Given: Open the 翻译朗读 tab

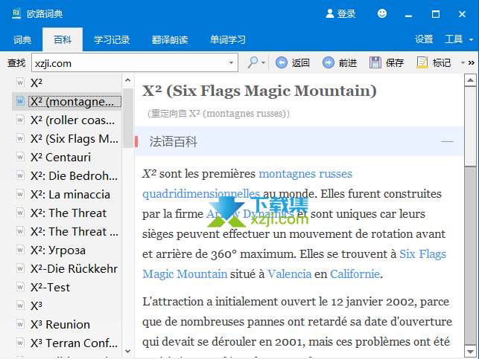Looking at the screenshot, I should click(170, 39).
